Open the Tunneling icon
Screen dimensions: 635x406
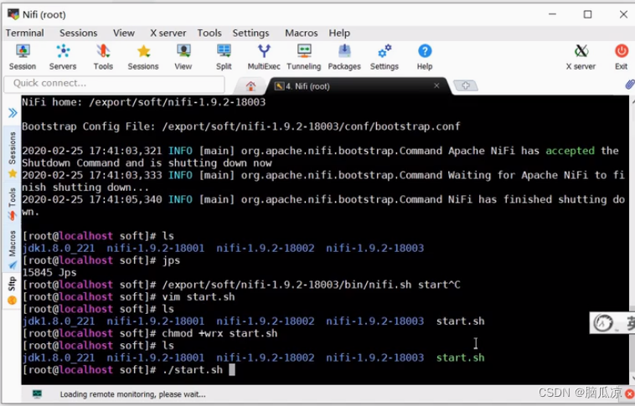click(304, 57)
